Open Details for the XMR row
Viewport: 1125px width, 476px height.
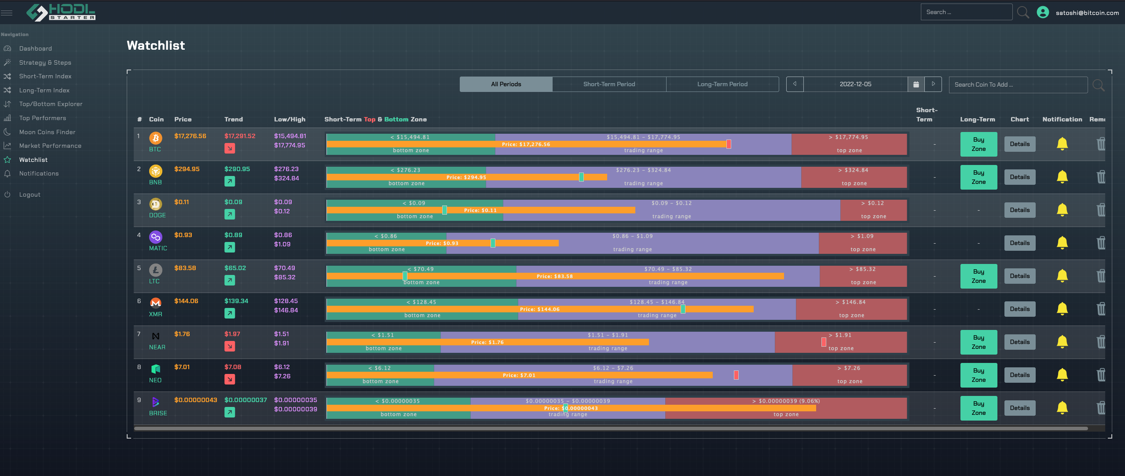click(x=1020, y=309)
